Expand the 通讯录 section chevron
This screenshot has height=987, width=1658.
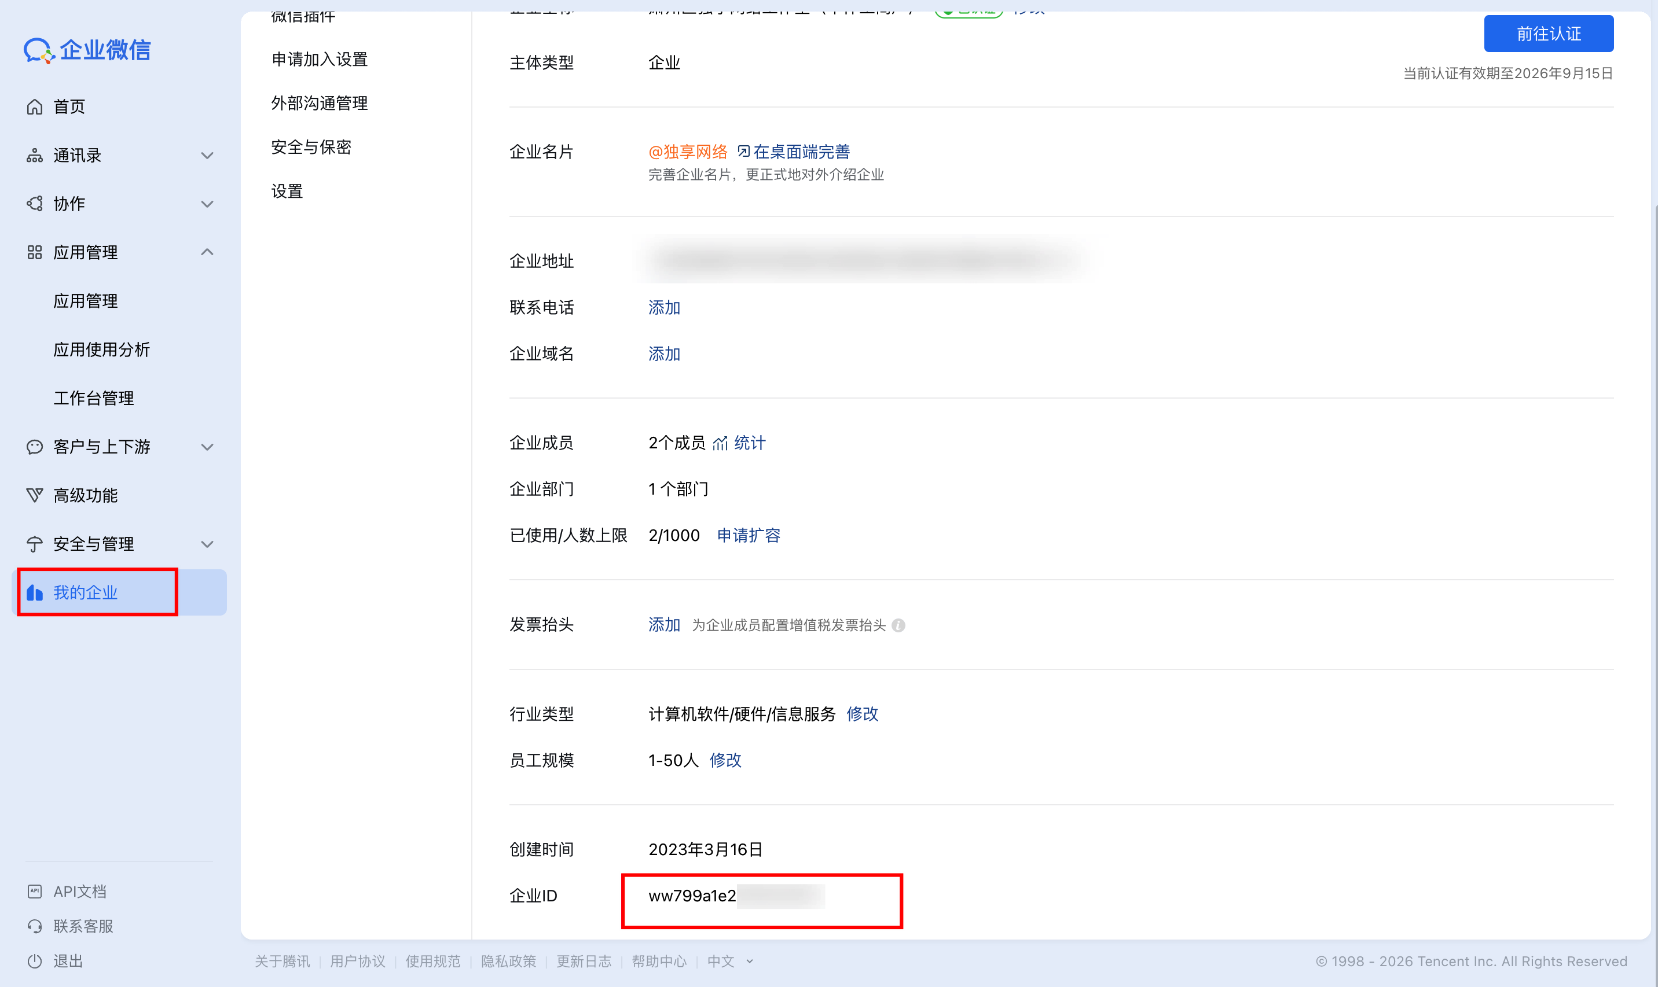tap(207, 155)
